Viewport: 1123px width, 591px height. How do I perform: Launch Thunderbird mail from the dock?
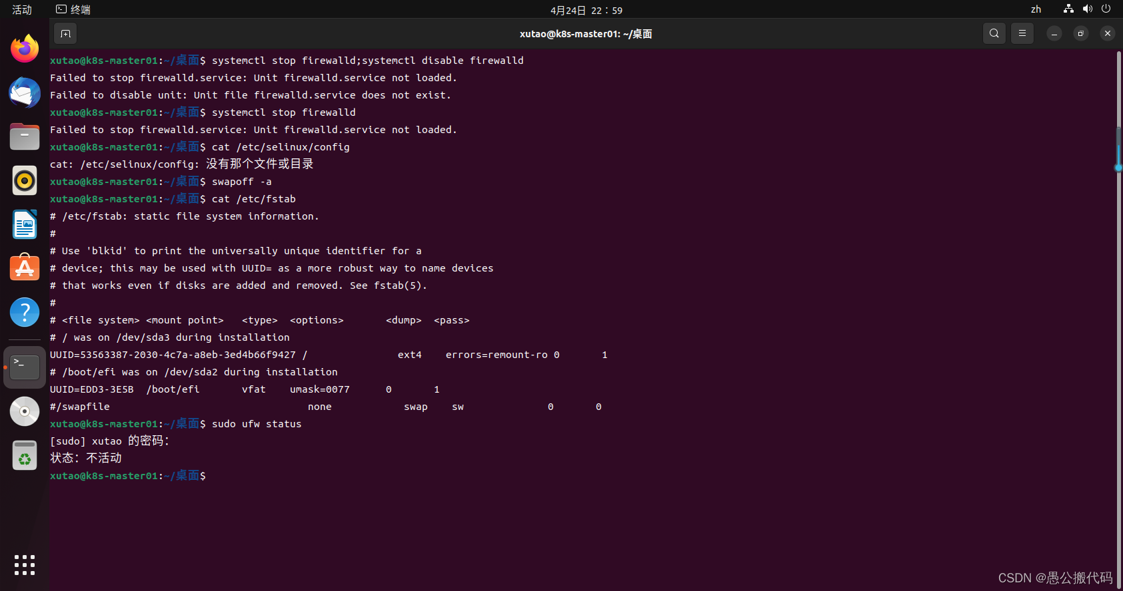coord(25,93)
